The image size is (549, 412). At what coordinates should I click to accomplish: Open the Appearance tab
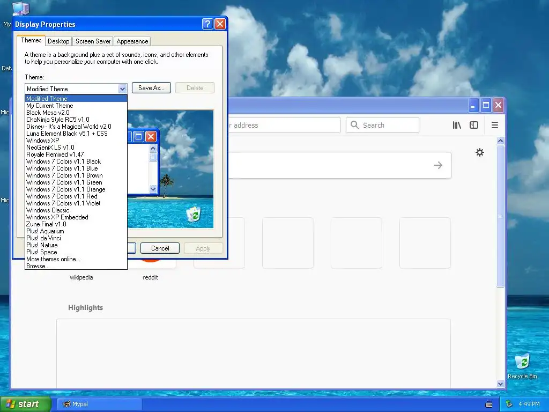pos(132,41)
